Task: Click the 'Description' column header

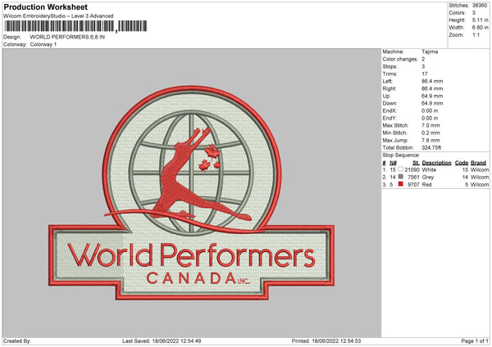Action: point(436,163)
